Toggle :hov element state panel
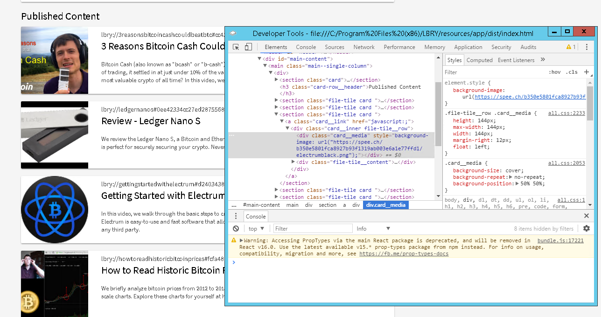The image size is (601, 317). 554,72
